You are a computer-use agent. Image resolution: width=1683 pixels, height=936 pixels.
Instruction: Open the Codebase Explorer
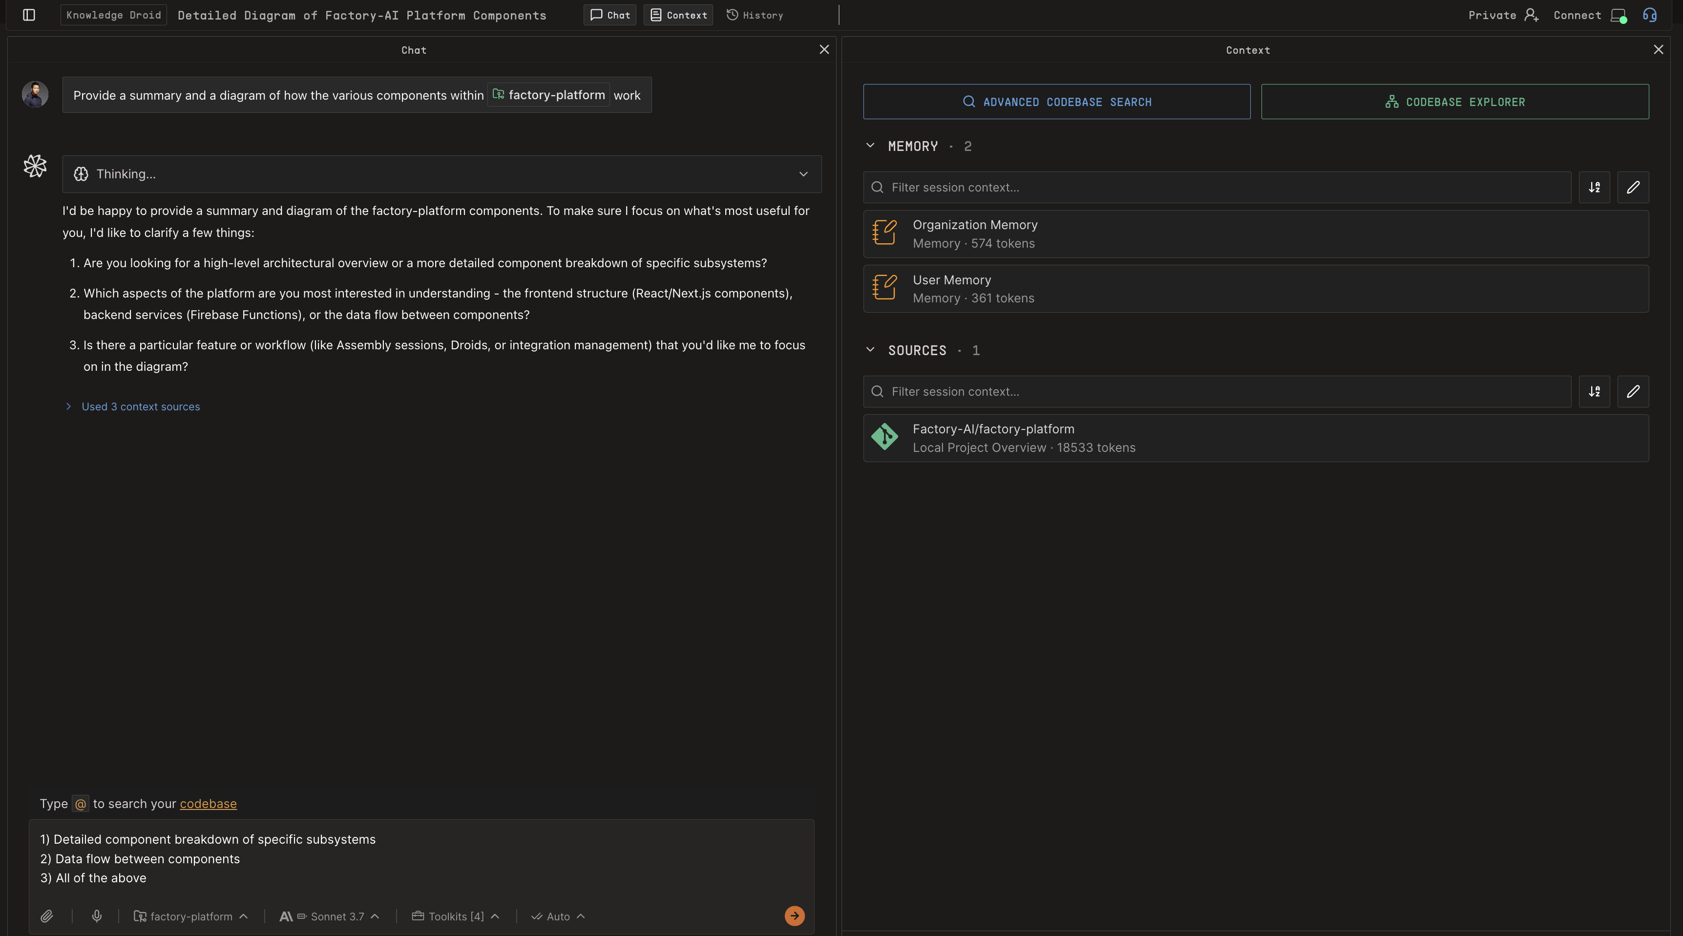coord(1454,101)
